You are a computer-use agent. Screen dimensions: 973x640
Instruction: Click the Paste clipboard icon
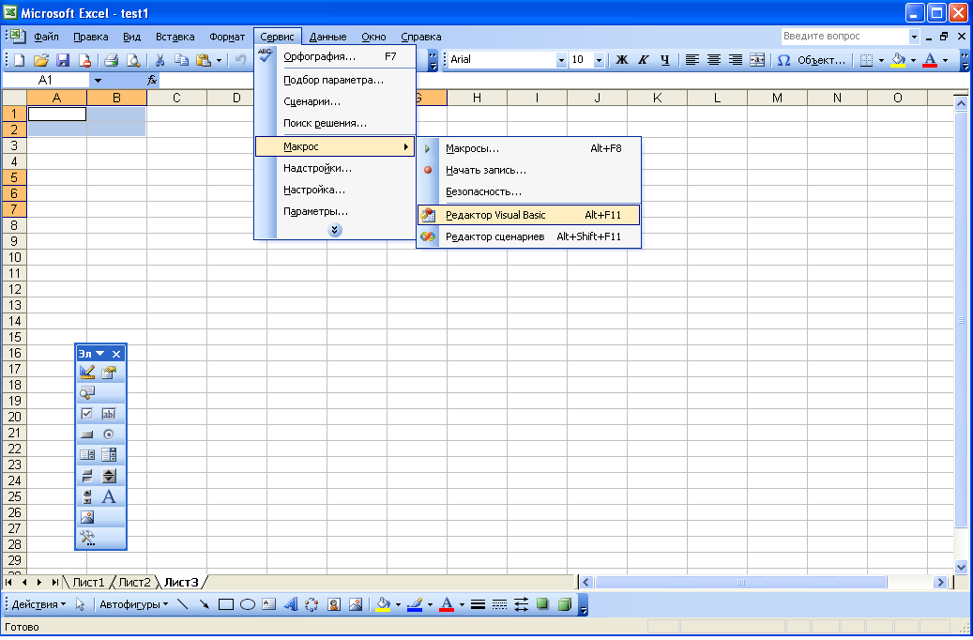(x=203, y=60)
